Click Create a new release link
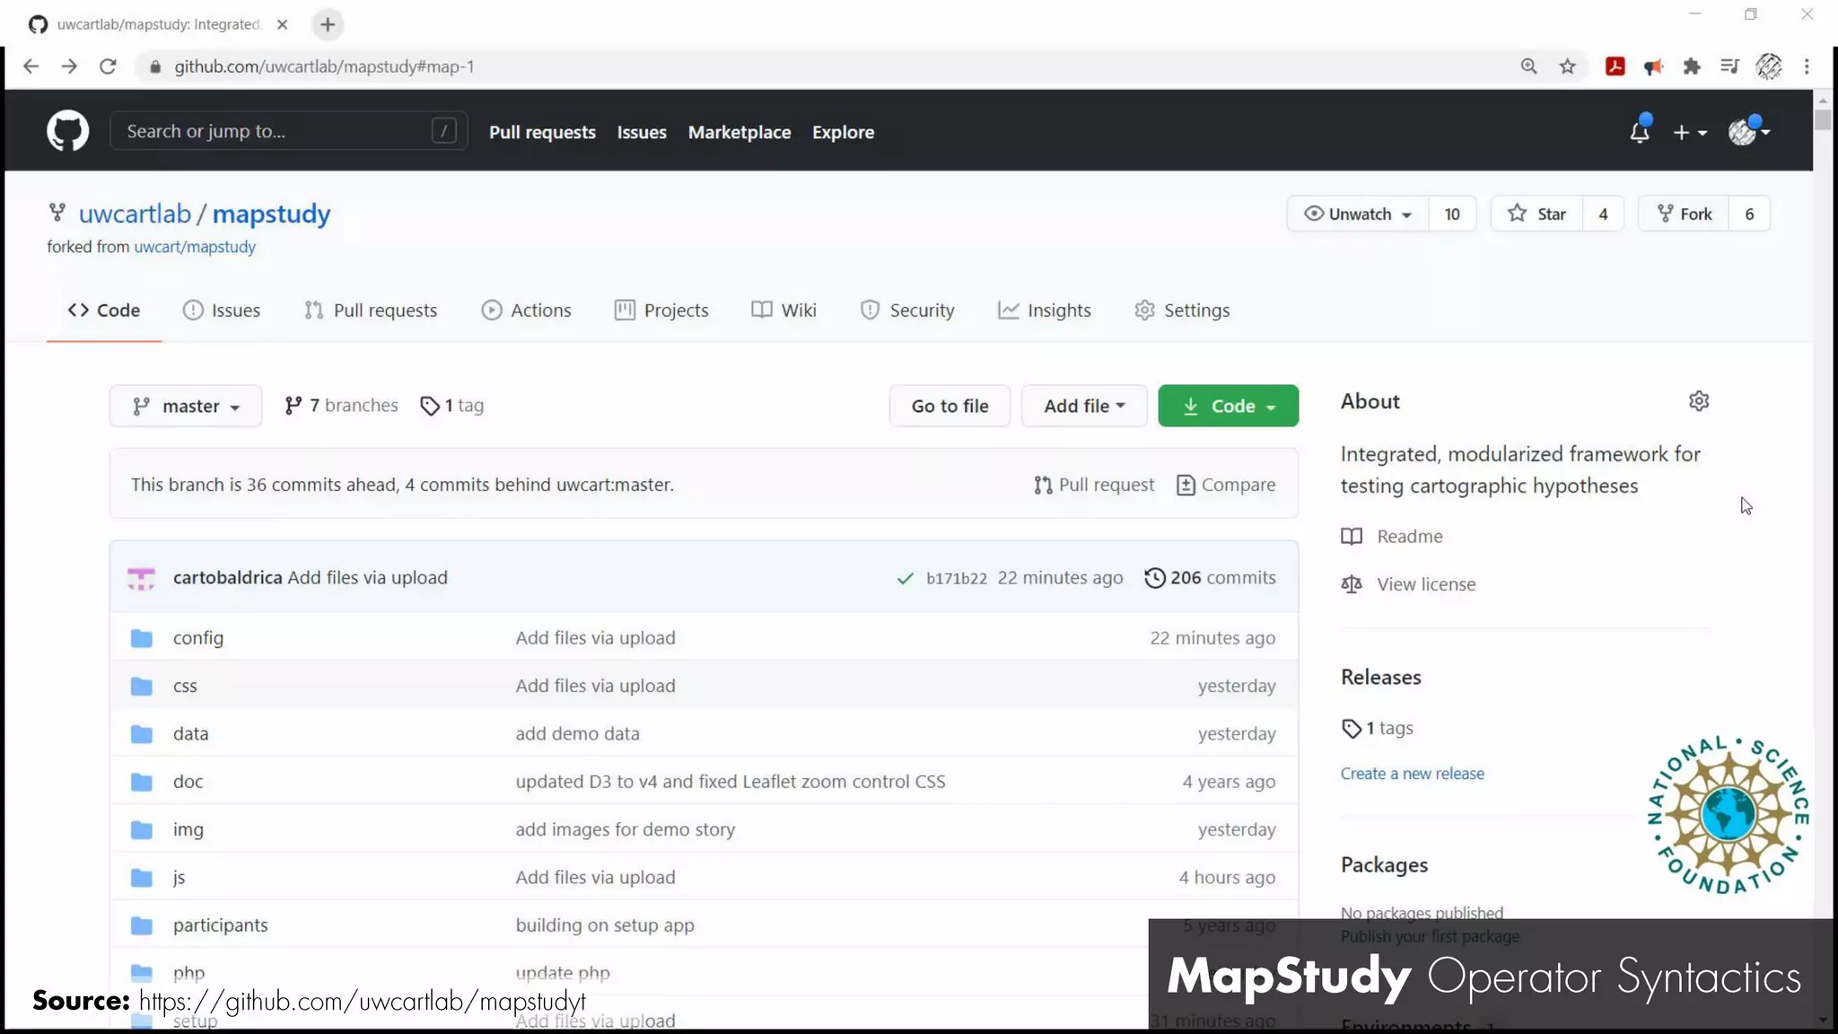Image resolution: width=1838 pixels, height=1034 pixels. [x=1412, y=773]
